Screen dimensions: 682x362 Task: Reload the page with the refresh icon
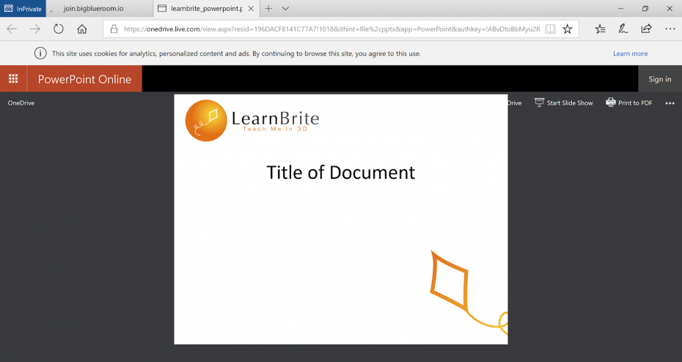[x=58, y=29]
